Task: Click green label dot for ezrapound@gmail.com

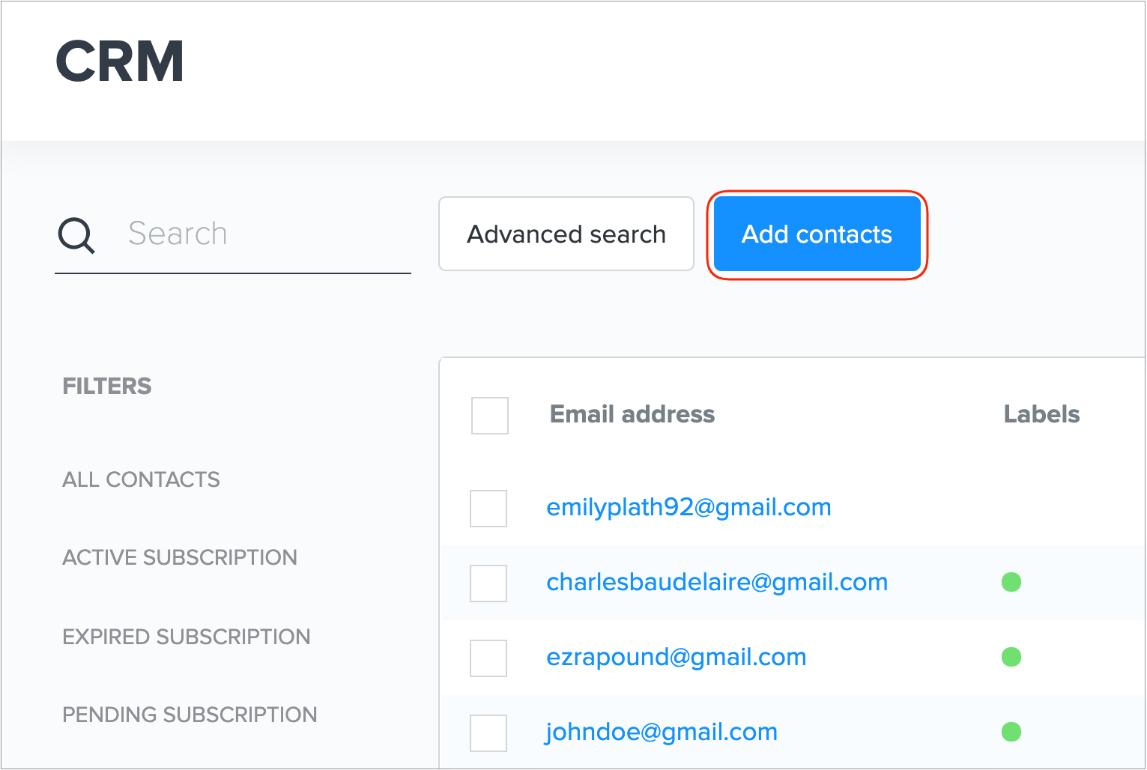Action: (1011, 657)
